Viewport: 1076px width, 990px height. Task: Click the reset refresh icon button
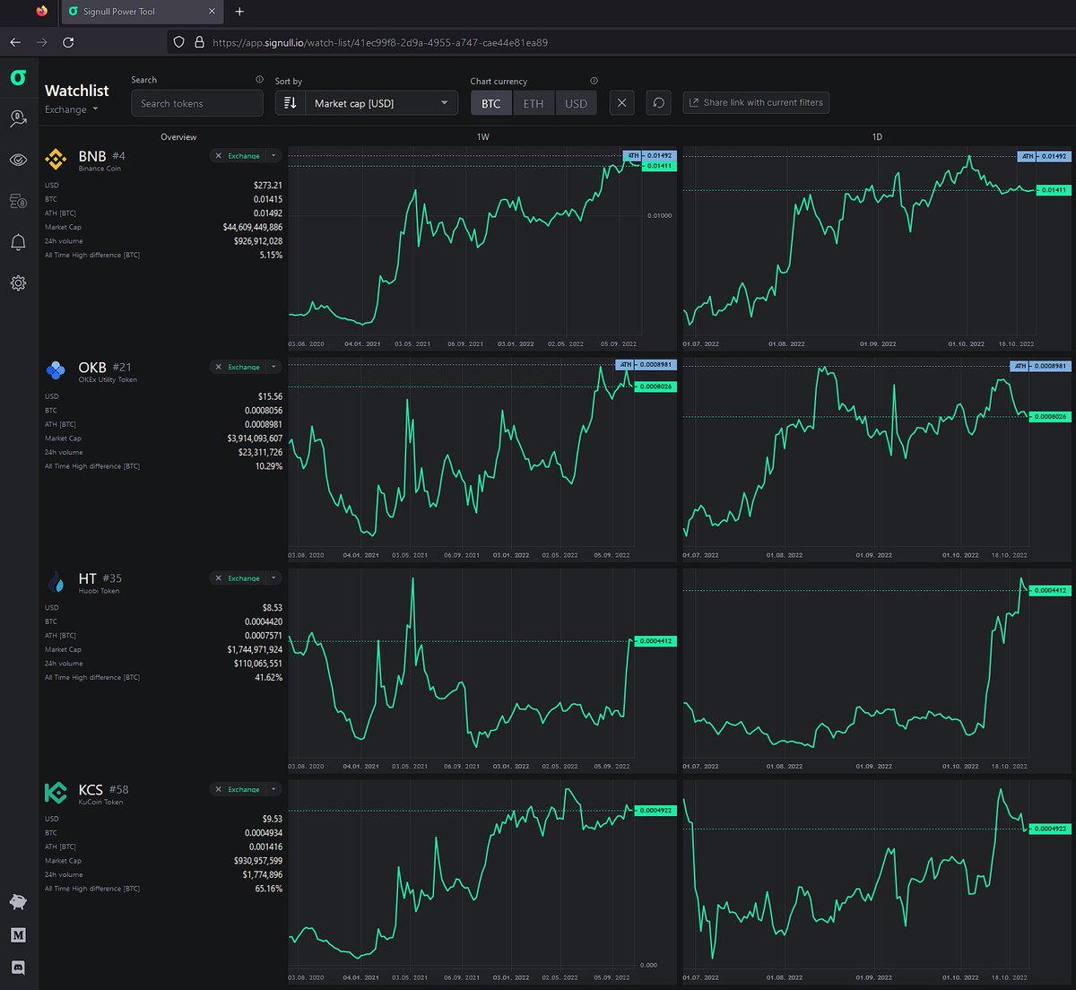coord(658,103)
